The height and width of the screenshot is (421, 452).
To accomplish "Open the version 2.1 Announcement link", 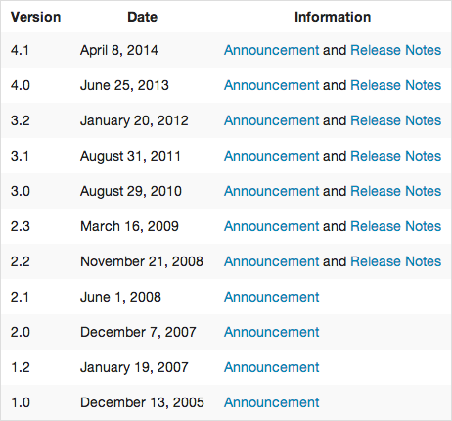I will coord(271,297).
